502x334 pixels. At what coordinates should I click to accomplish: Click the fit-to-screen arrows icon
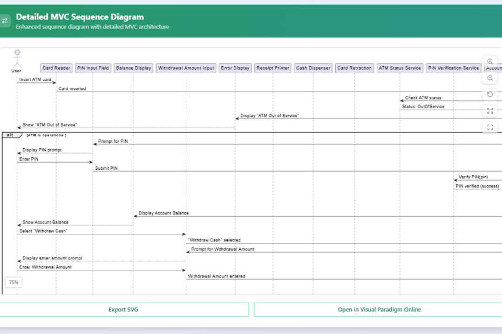pos(490,111)
